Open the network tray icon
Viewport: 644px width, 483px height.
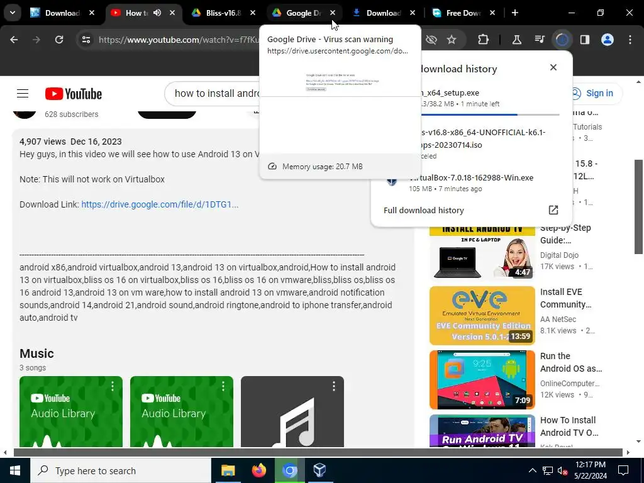pos(548,470)
